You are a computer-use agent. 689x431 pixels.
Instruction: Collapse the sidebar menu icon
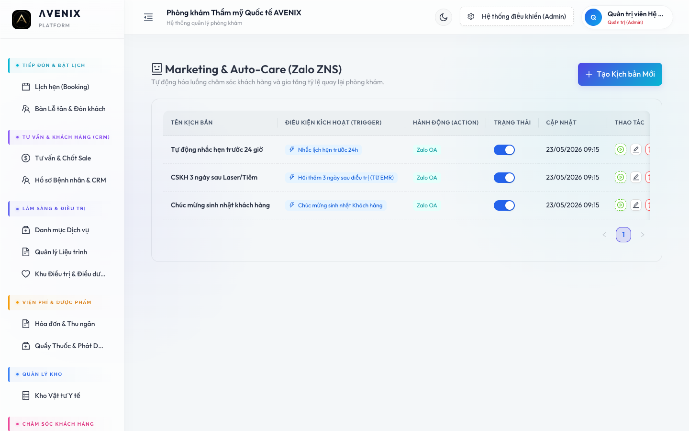point(148,17)
